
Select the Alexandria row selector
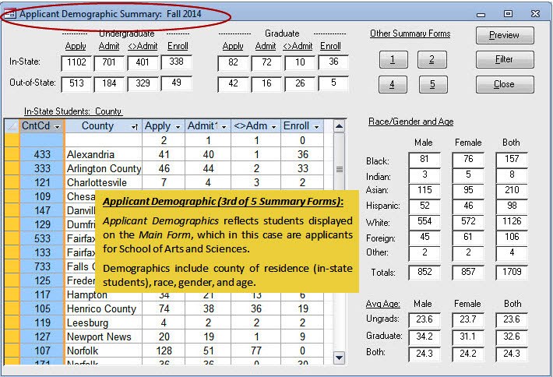pos(11,155)
